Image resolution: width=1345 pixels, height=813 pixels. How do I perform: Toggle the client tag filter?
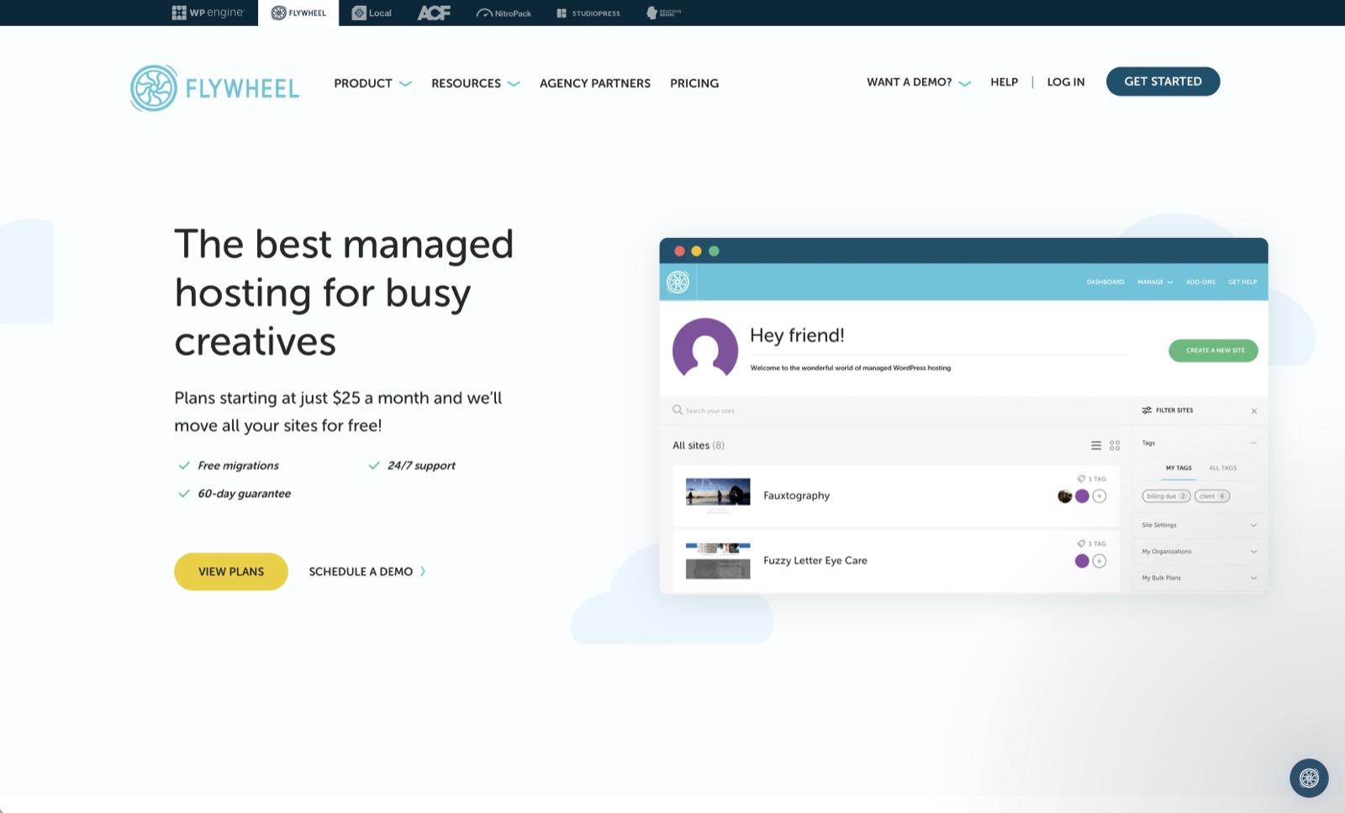pyautogui.click(x=1212, y=496)
